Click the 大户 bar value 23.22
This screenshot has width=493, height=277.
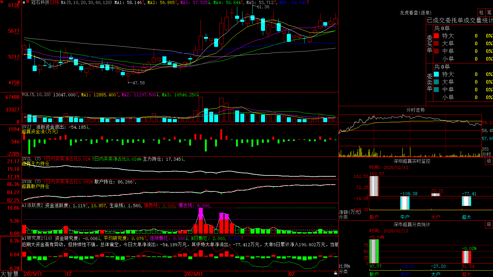click(437, 191)
